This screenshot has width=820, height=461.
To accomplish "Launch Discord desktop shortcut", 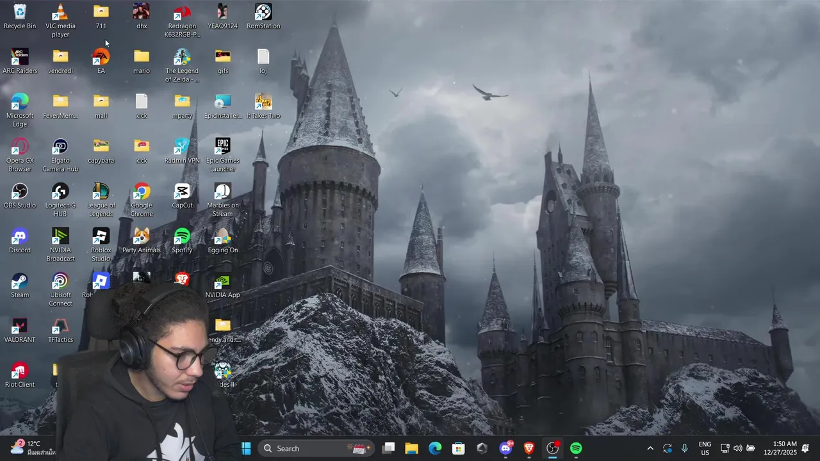I will pyautogui.click(x=20, y=241).
